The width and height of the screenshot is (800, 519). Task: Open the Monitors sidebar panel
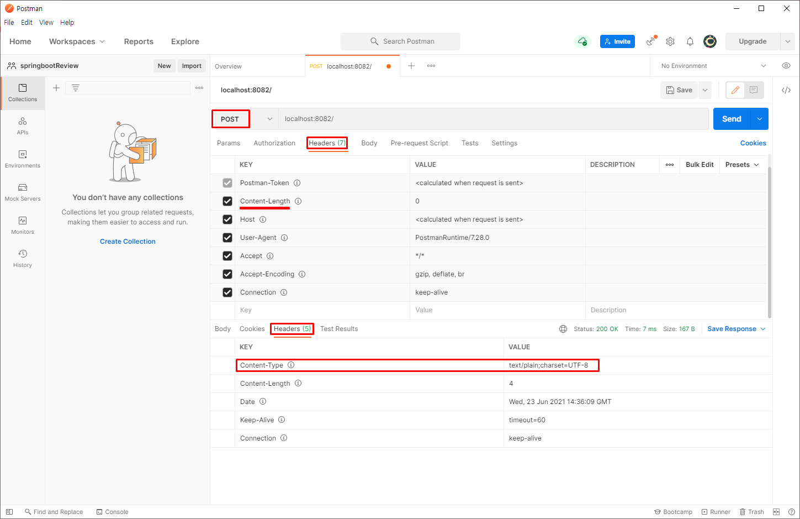click(23, 226)
